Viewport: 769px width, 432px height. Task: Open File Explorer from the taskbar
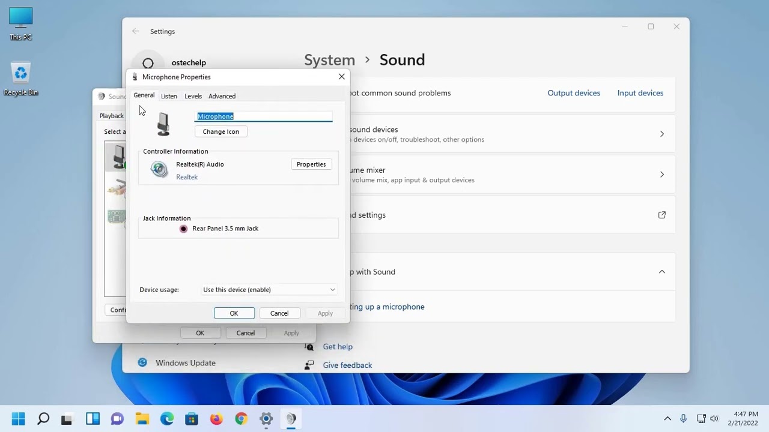[x=142, y=419]
